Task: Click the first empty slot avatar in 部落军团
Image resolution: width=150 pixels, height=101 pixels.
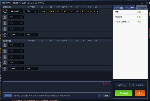Action: (5, 45)
